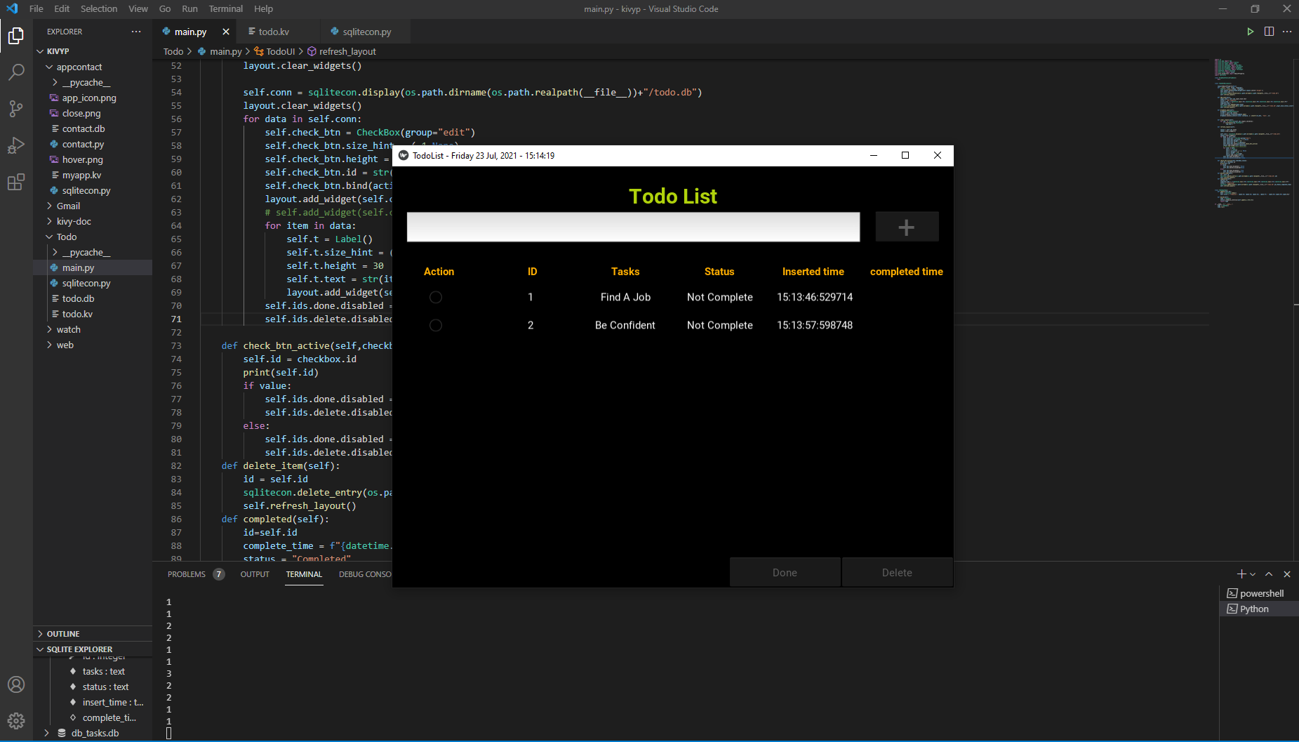Open the Manage gear menu
Viewport: 1299px width, 742px height.
tap(16, 720)
